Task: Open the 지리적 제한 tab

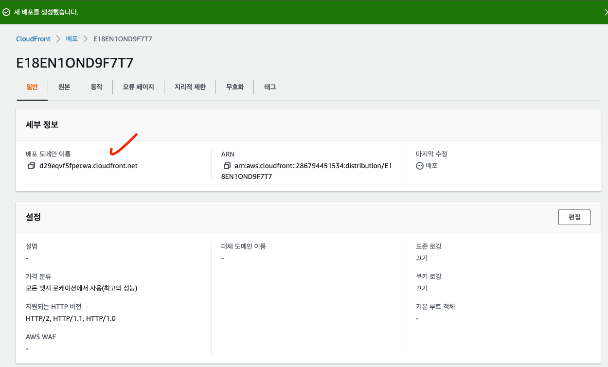Action: 190,87
